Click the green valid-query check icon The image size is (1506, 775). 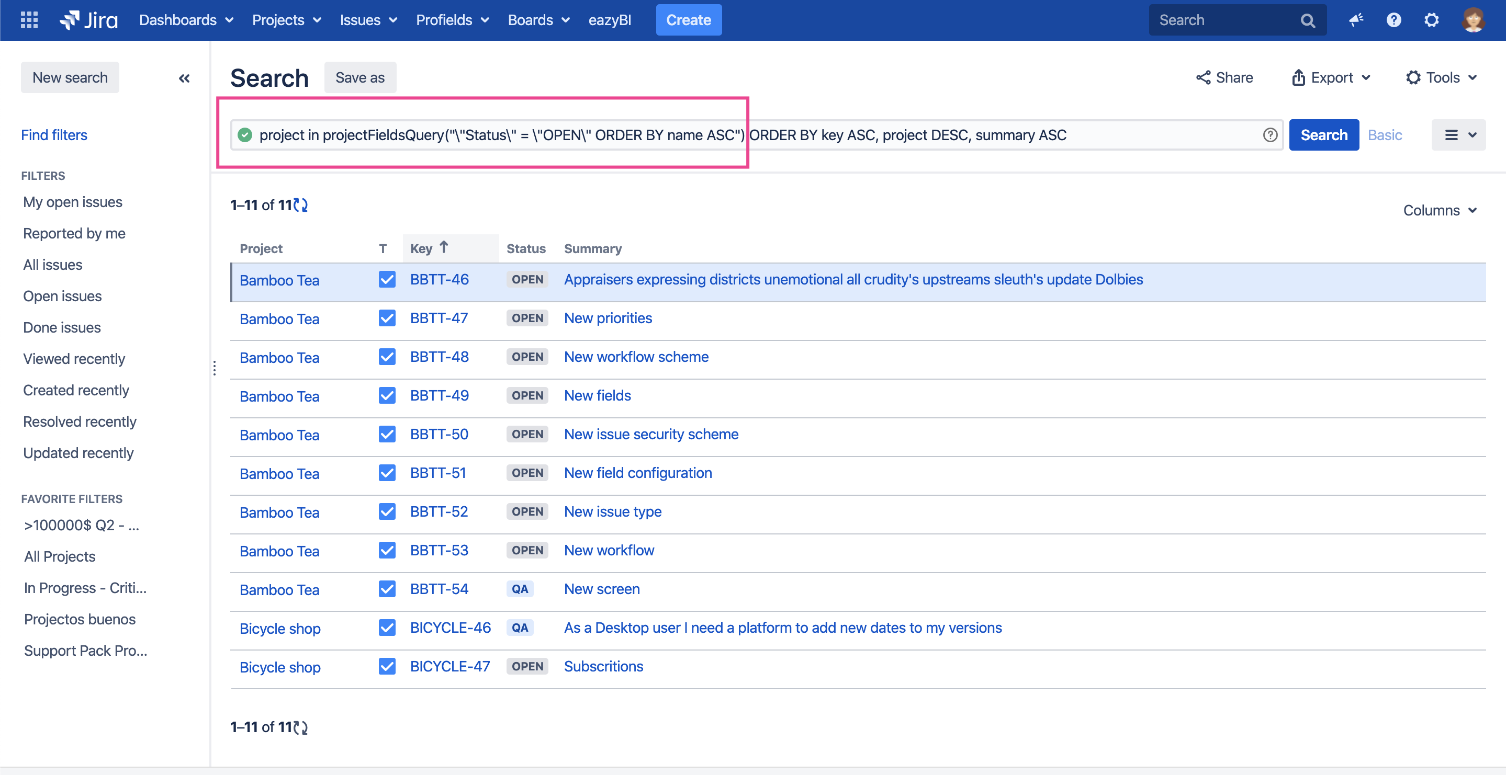pos(245,135)
